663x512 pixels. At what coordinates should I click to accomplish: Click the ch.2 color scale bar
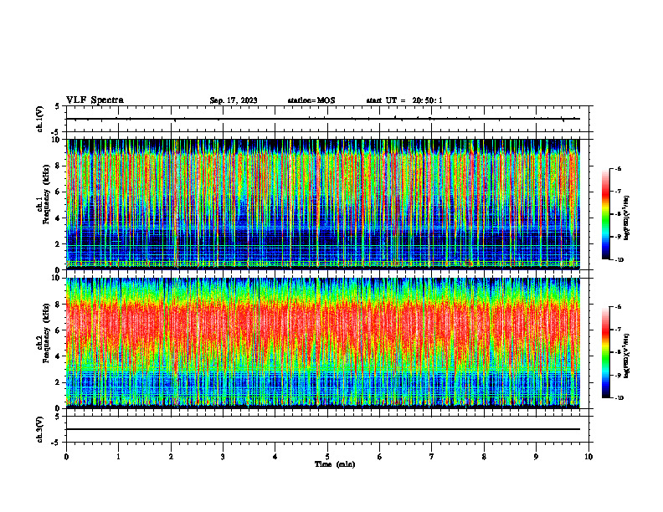605,352
